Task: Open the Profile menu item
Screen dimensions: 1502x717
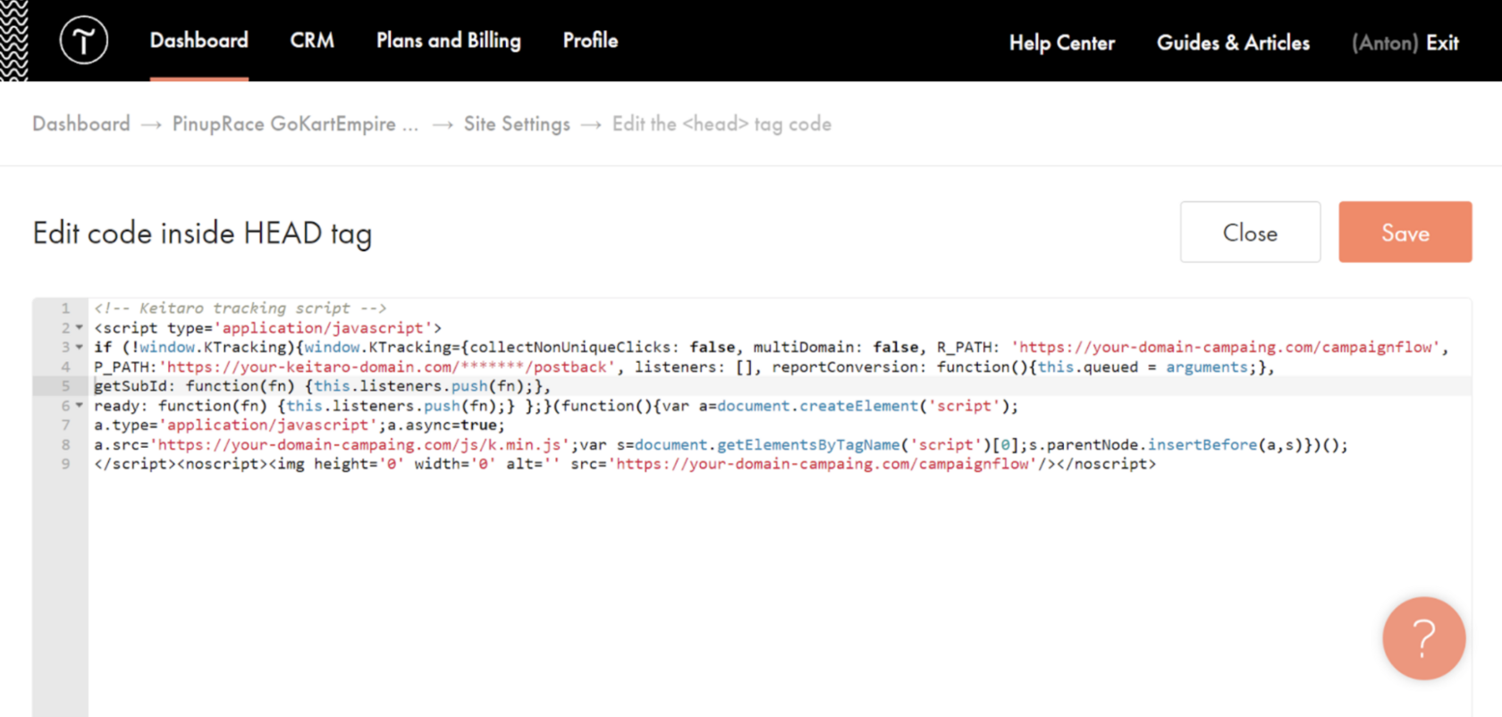Action: tap(590, 40)
